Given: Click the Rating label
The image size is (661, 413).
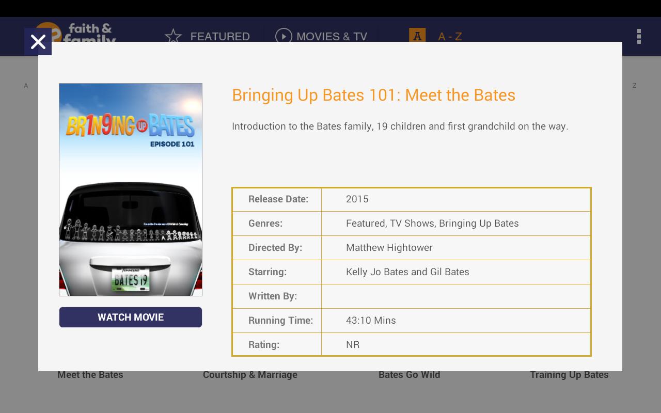Looking at the screenshot, I should 264,344.
